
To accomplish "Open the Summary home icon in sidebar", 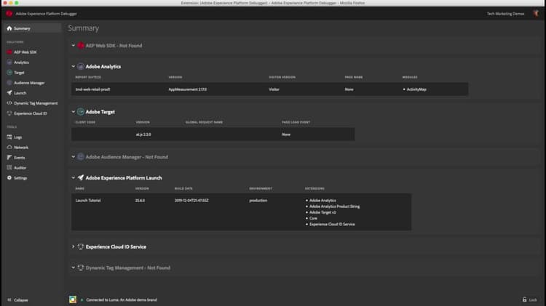I will 9,28.
